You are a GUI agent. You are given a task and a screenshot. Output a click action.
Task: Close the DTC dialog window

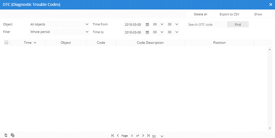tap(271, 4)
